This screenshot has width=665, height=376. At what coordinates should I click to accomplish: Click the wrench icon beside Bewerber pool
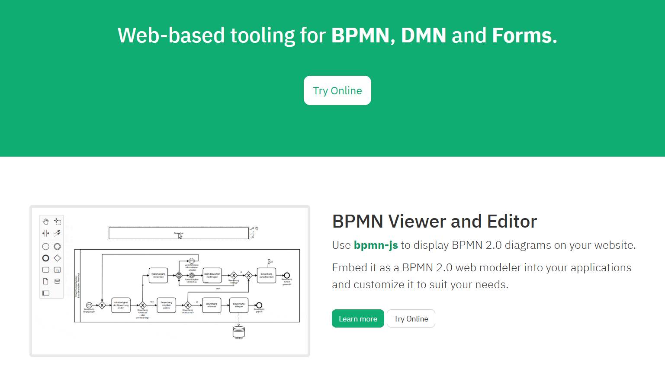point(252,228)
